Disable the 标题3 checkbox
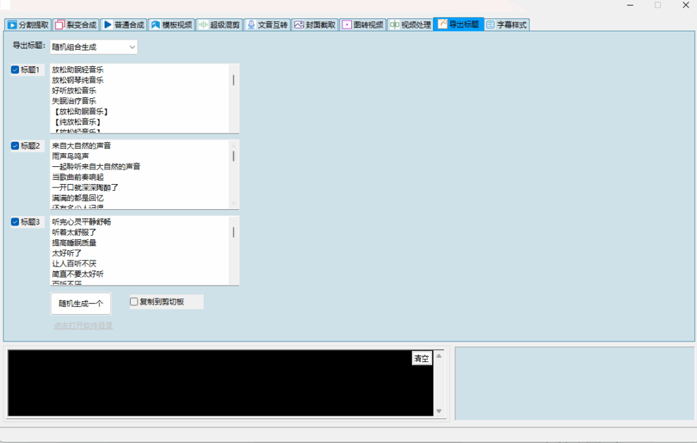The height and width of the screenshot is (443, 697). point(15,222)
